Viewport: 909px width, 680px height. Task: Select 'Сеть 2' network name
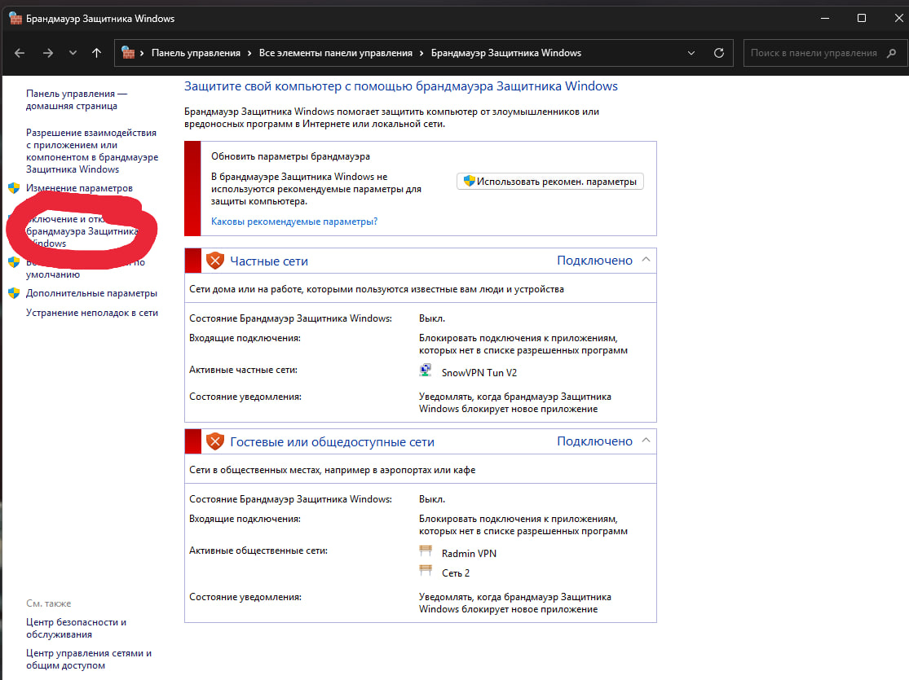click(455, 573)
